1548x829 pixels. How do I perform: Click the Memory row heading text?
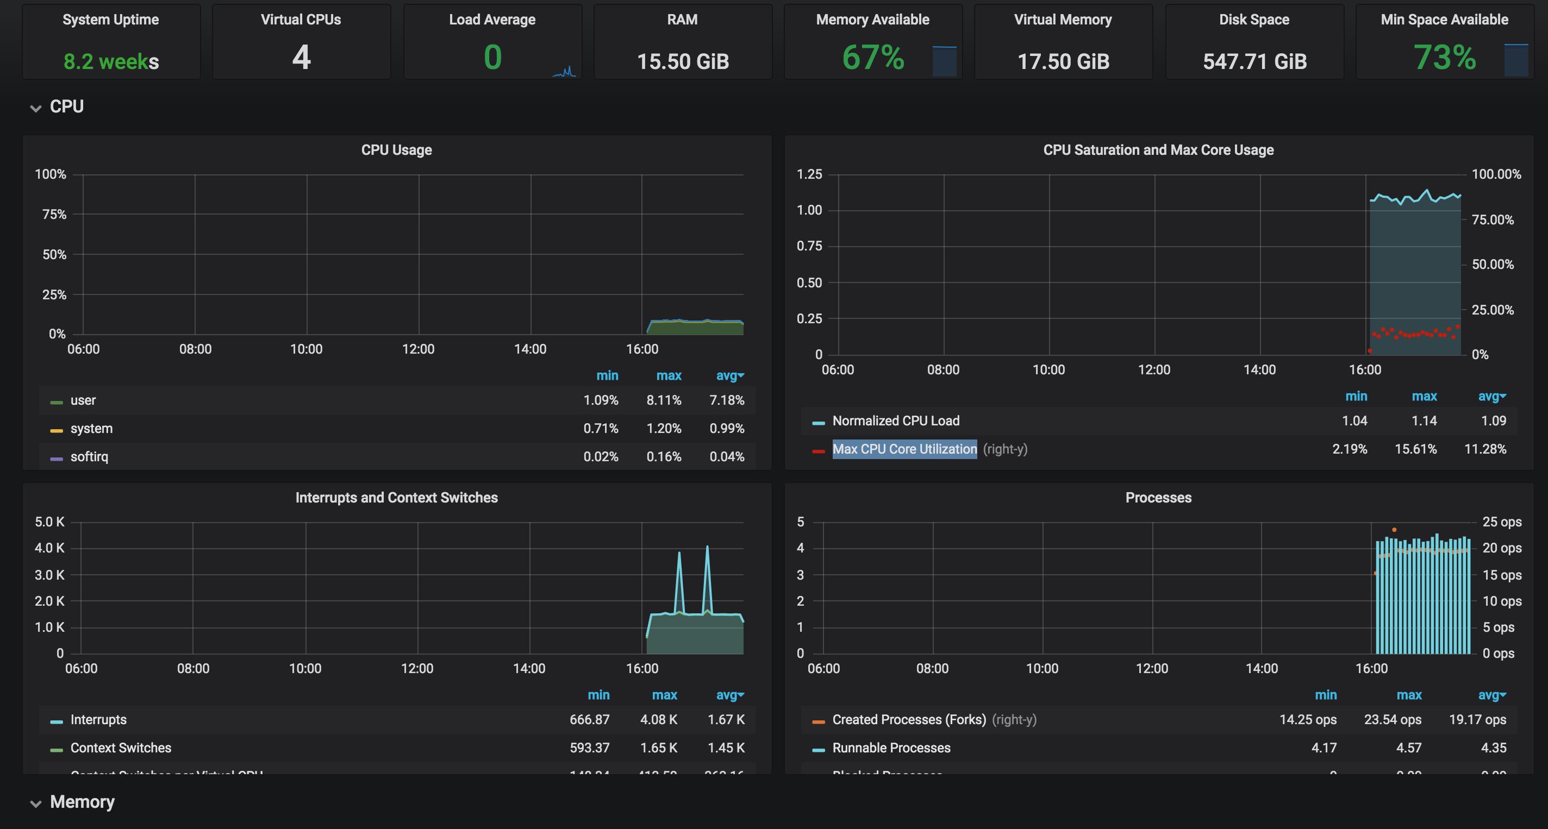[82, 802]
